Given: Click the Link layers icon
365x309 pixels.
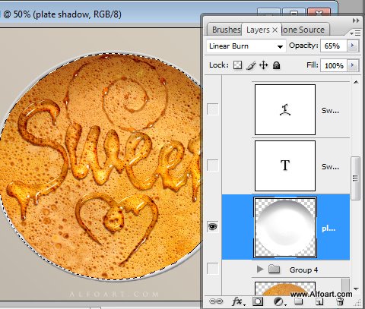Looking at the screenshot, I should pos(216,301).
